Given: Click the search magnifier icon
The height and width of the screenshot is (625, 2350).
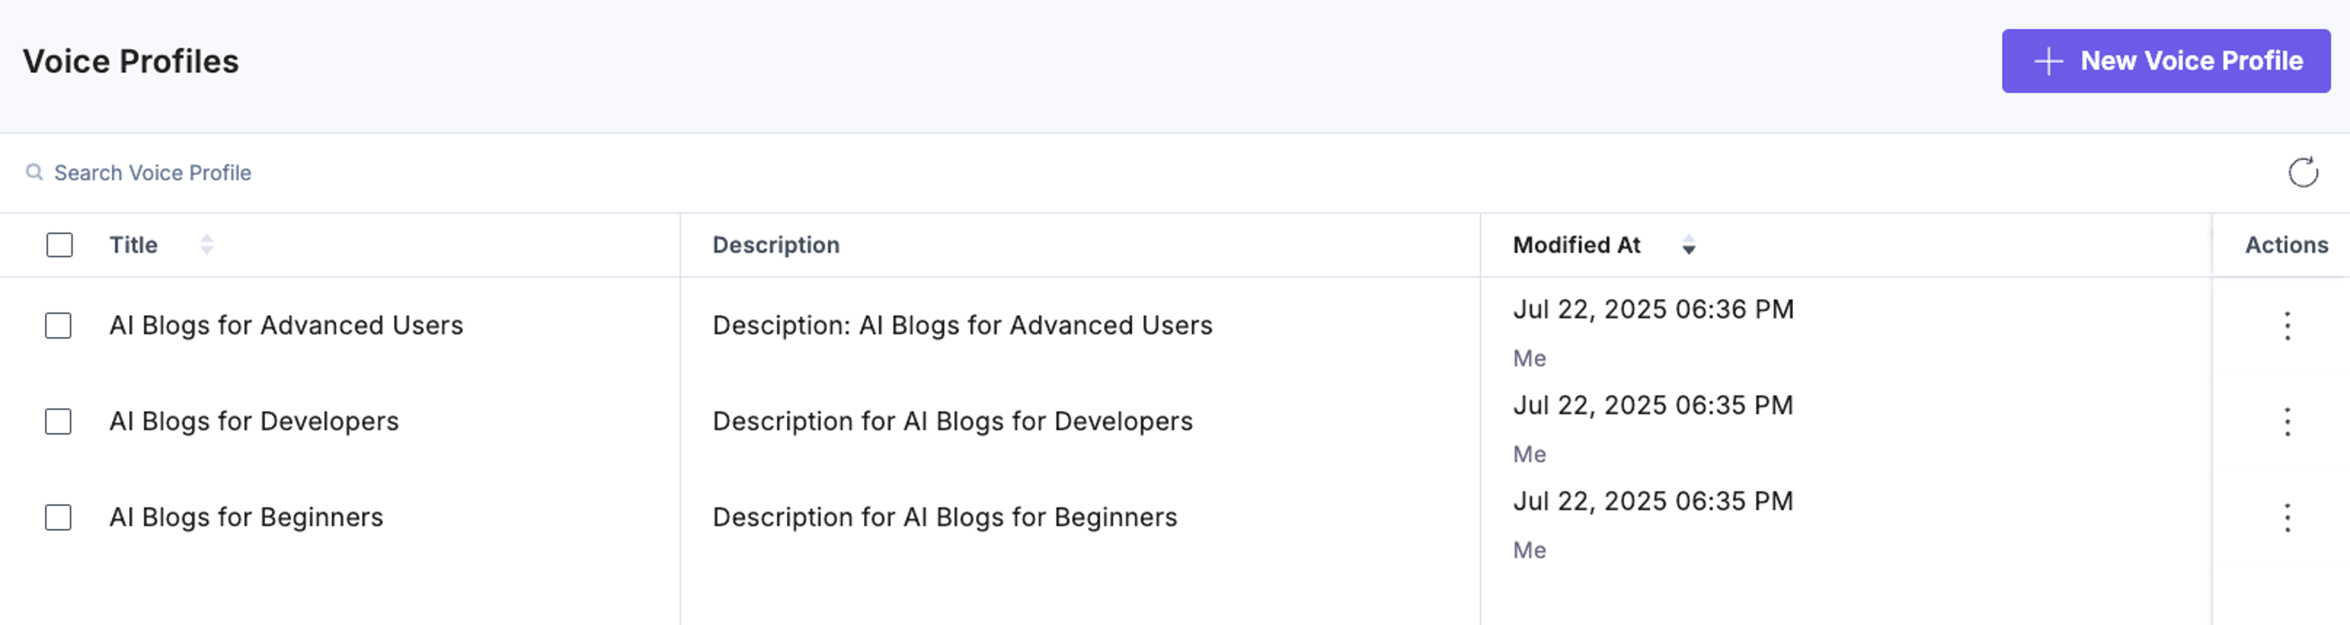Looking at the screenshot, I should click(x=34, y=172).
